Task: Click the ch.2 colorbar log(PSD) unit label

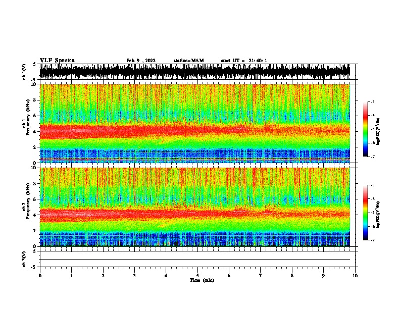Action: point(378,215)
